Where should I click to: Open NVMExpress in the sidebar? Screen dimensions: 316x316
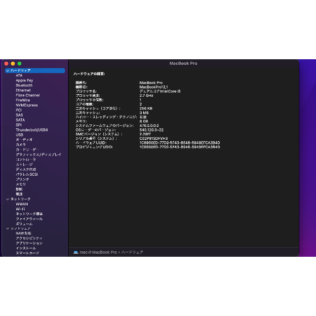coord(27,105)
